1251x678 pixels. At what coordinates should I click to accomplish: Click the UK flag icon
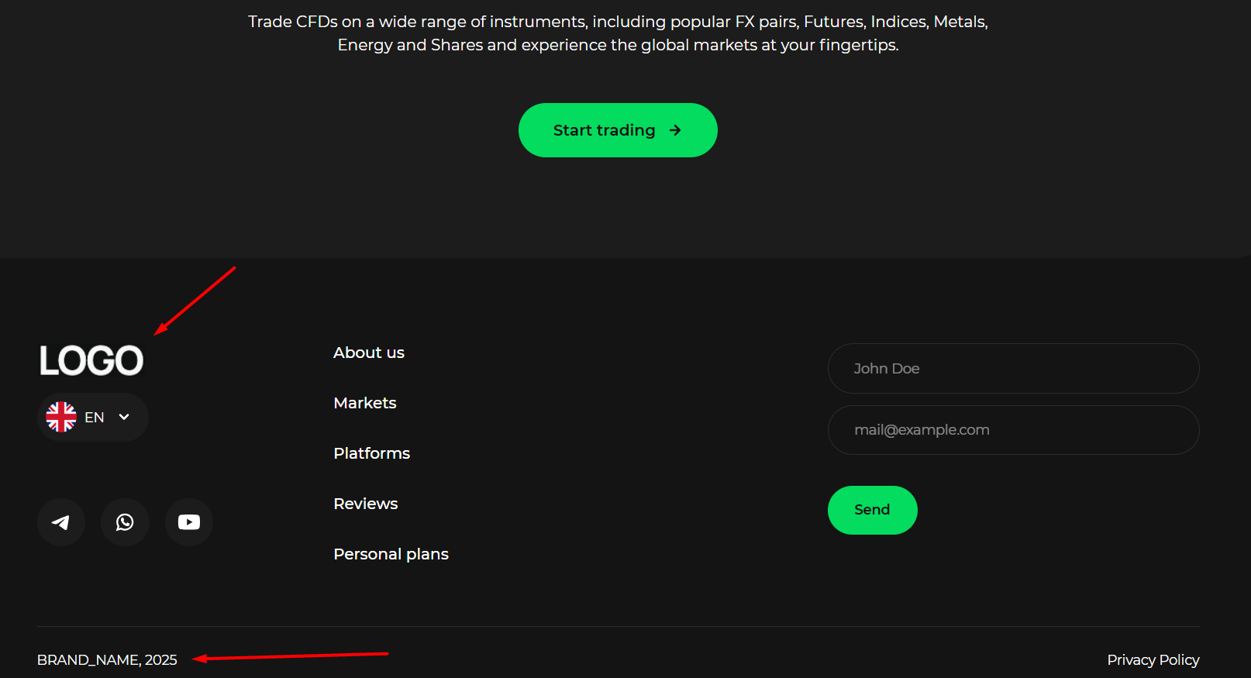click(61, 417)
